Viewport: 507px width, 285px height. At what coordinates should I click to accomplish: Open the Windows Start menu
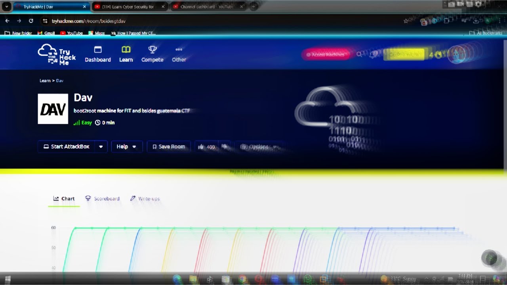[8, 279]
